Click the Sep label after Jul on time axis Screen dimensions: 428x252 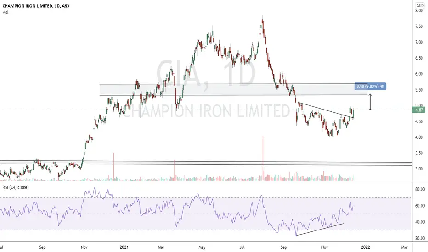point(284,247)
